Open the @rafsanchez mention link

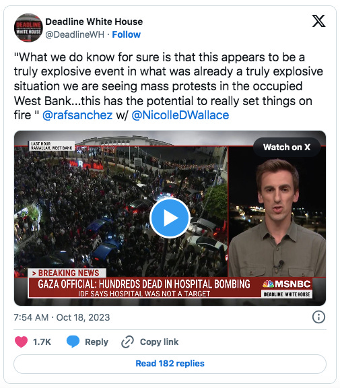[x=77, y=115]
